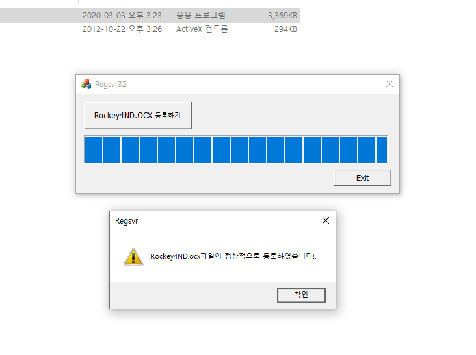The height and width of the screenshot is (355, 476).
Task: Click the Regsvr32 app icon in title bar
Action: pyautogui.click(x=86, y=84)
